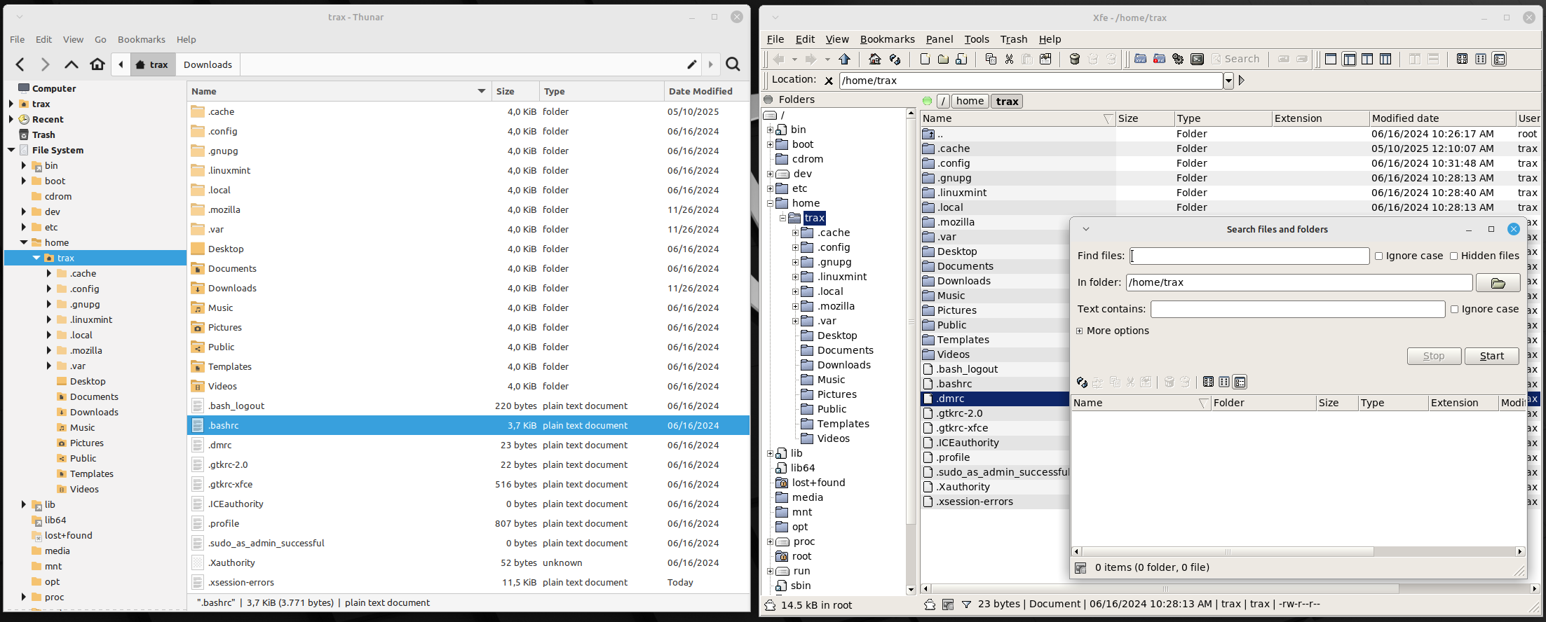Click the Thunar search magnifier icon
Image resolution: width=1546 pixels, height=622 pixels.
(x=733, y=64)
